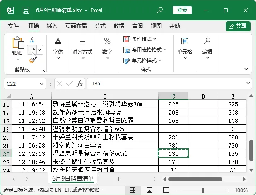The height and width of the screenshot is (195, 256).
Task: Click the Select All corner triangle
Action: coord(8,96)
